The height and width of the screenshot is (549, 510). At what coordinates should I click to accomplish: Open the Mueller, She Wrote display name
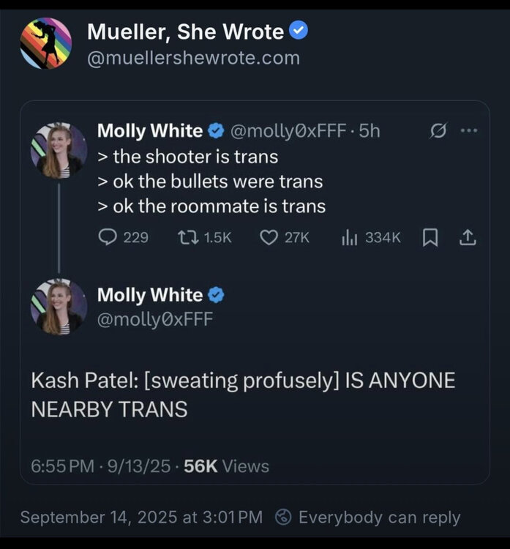tap(185, 31)
